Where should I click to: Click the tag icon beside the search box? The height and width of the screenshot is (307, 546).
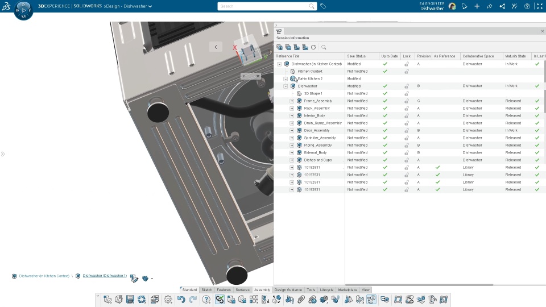pyautogui.click(x=323, y=6)
